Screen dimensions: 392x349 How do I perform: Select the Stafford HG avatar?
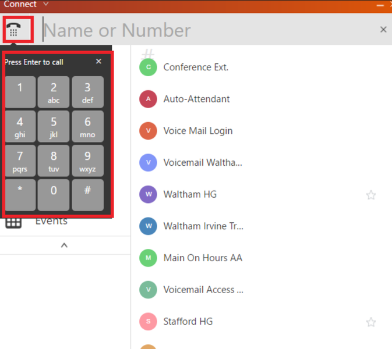[x=149, y=321]
